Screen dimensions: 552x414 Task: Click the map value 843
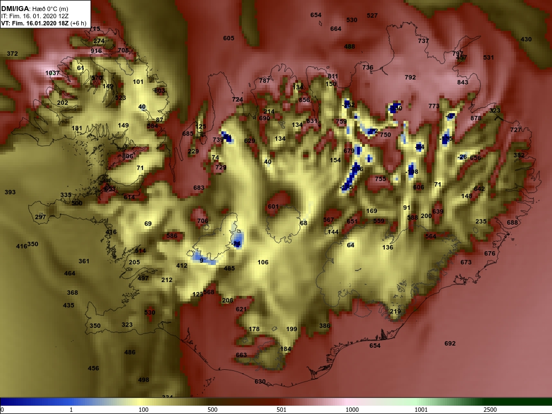pos(463,82)
